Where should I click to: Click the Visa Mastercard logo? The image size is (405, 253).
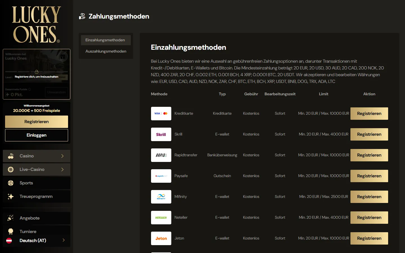[161, 114]
